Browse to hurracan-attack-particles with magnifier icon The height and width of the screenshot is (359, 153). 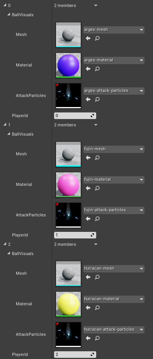tap(97, 338)
